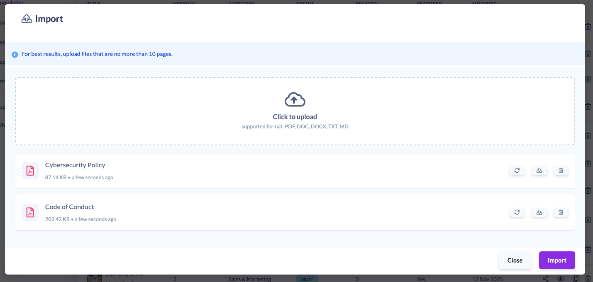Open the Code of Conduct file name
The image size is (593, 282).
69,207
